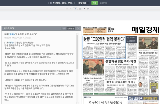
Task: Click the 안산 고잔지구 대우아파트 분양 ad
Action: click(x=143, y=98)
